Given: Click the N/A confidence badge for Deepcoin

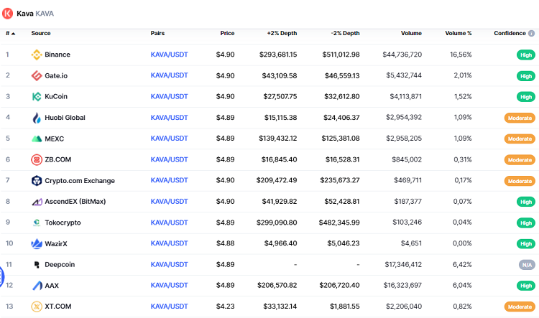Looking at the screenshot, I should [x=527, y=265].
